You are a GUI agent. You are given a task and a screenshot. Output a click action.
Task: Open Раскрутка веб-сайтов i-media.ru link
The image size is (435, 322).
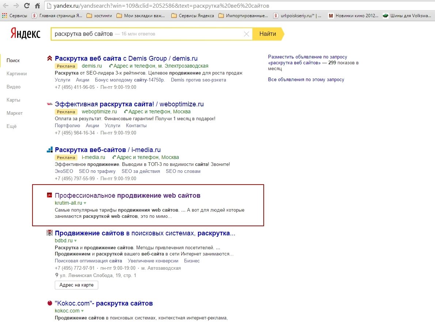[108, 149]
